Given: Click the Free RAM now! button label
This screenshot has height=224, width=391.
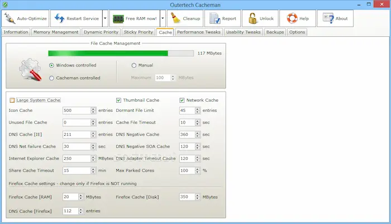Looking at the screenshot, I should (x=141, y=18).
